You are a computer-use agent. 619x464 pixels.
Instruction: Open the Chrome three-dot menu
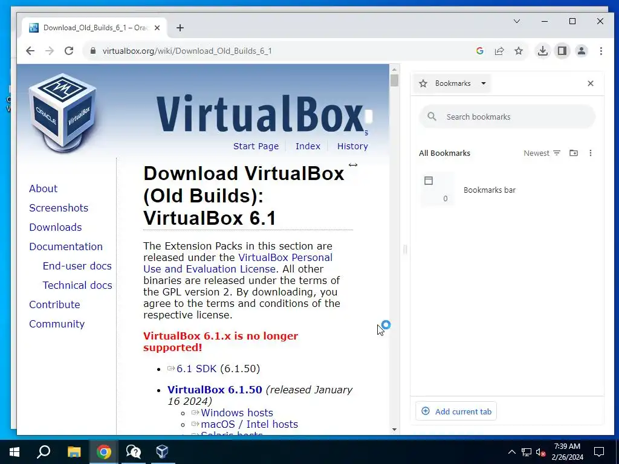coord(600,51)
